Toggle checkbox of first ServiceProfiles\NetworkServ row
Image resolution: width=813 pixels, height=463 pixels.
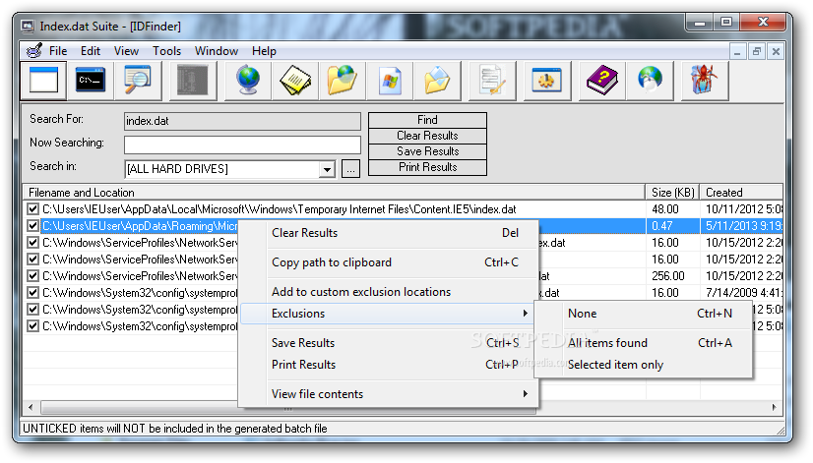tap(32, 243)
